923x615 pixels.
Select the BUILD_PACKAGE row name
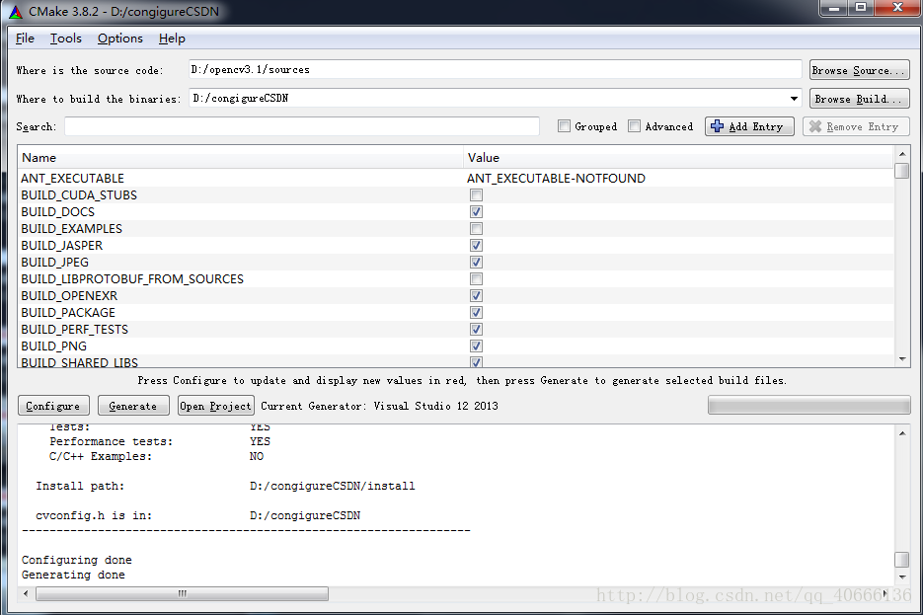[68, 313]
